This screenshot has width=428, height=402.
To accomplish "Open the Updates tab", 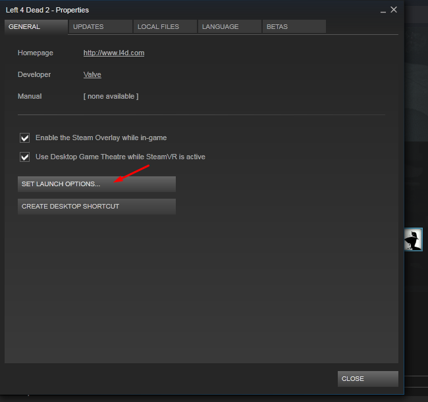I will [101, 27].
